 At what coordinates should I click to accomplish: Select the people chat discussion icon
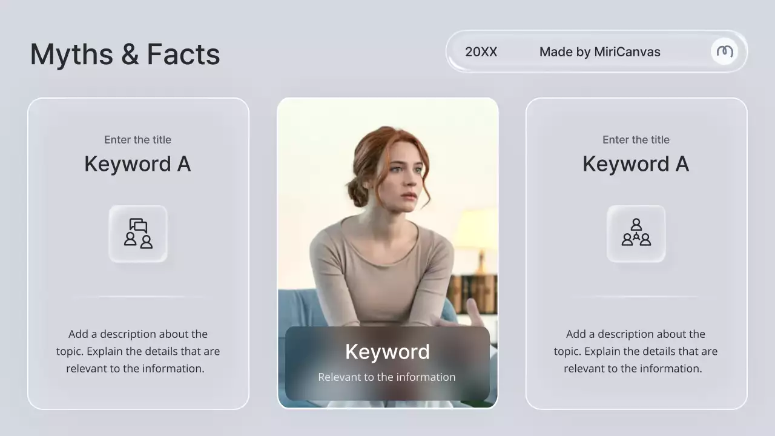tap(138, 234)
